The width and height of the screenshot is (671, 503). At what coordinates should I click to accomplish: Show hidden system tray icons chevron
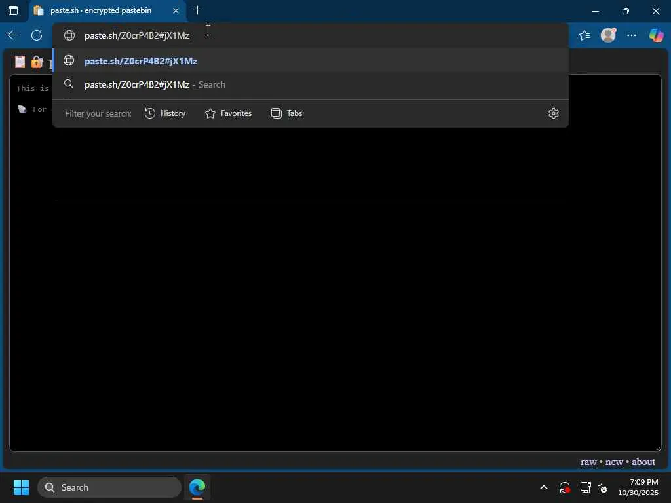tap(544, 487)
